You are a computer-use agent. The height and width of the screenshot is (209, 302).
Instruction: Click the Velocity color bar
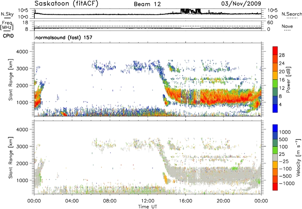point(275,157)
